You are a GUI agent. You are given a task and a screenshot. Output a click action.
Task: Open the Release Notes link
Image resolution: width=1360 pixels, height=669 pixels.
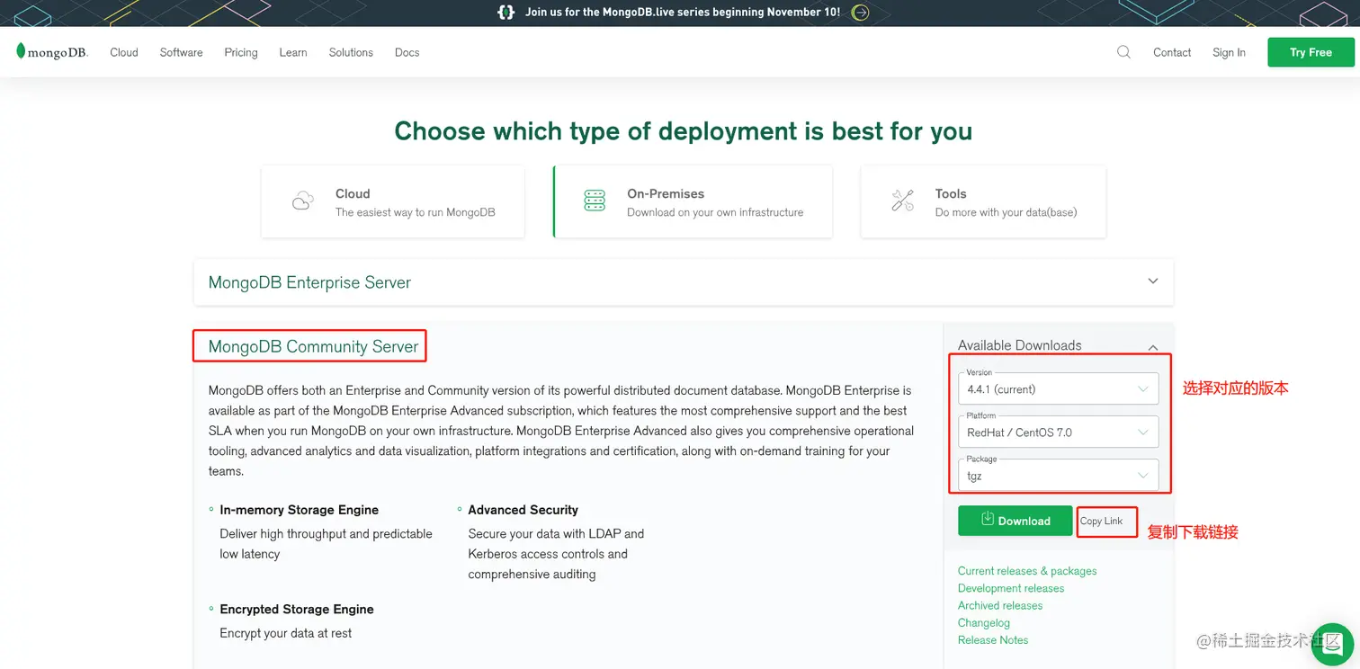993,639
